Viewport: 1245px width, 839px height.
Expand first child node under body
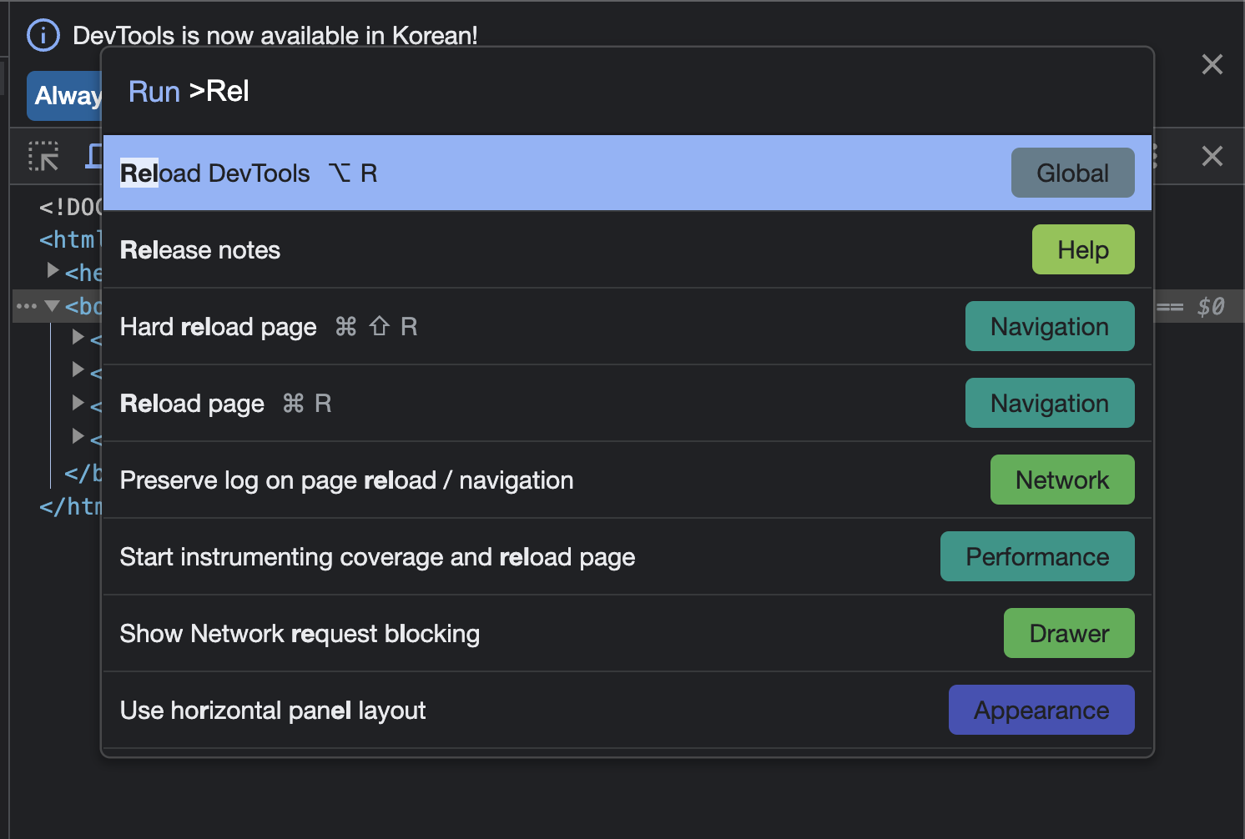click(78, 337)
